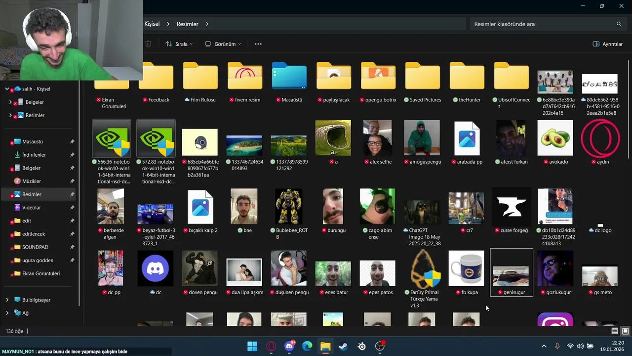Expand the Bu bilgisayar tree node

tap(7, 300)
